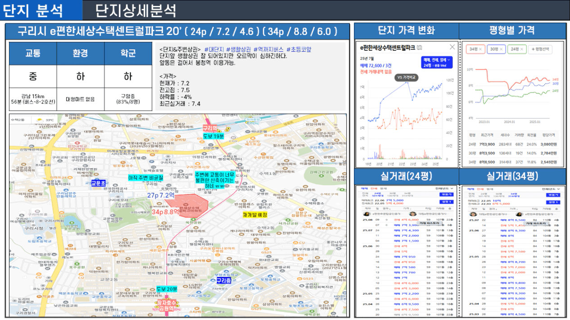Click the 설정 1 button in 실거래(34평) panel
This screenshot has height=320, width=570.
click(x=554, y=202)
